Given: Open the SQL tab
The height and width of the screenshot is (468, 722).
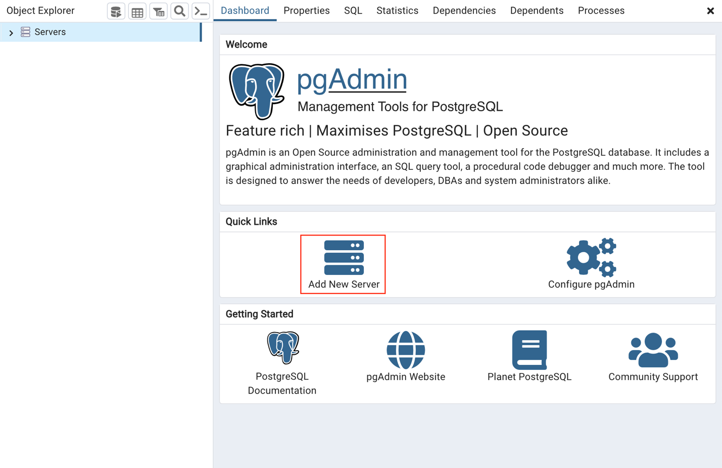Looking at the screenshot, I should (353, 11).
